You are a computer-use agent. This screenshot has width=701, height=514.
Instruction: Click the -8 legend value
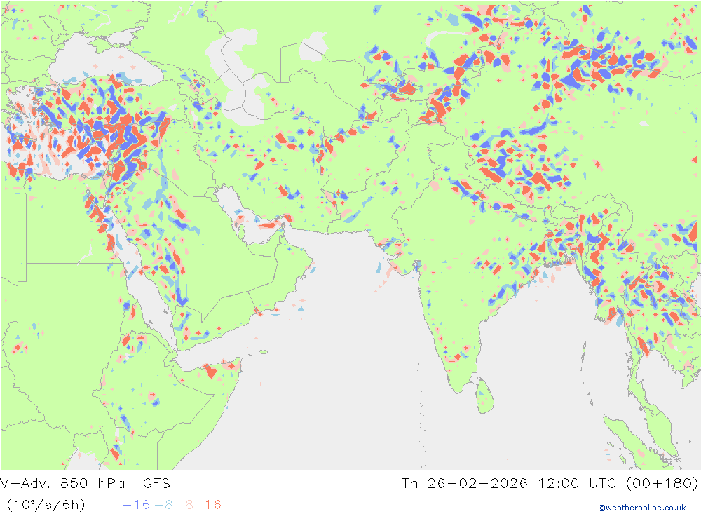click(x=163, y=505)
